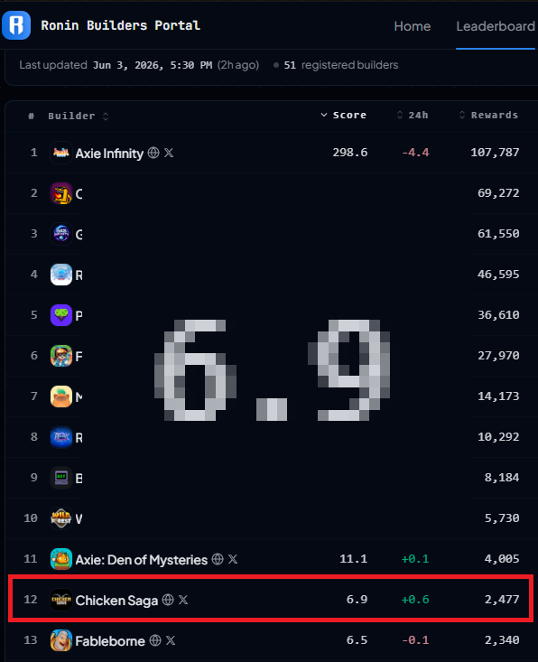The height and width of the screenshot is (662, 538).
Task: Click the Fableborne game icon
Action: 61,640
